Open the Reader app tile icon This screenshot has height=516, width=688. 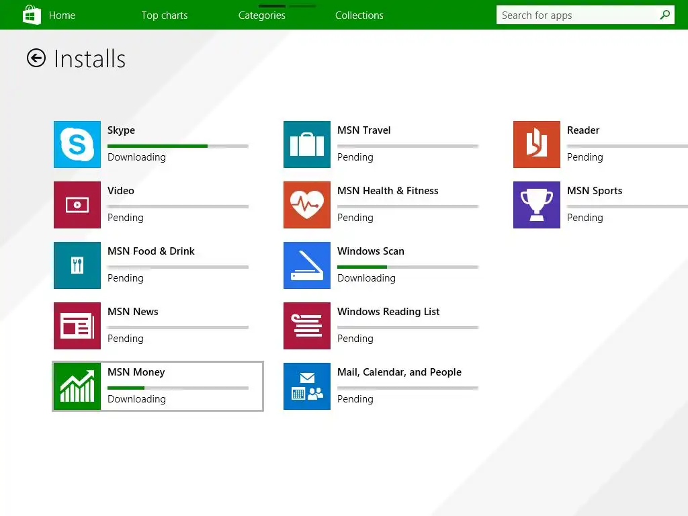tap(537, 144)
